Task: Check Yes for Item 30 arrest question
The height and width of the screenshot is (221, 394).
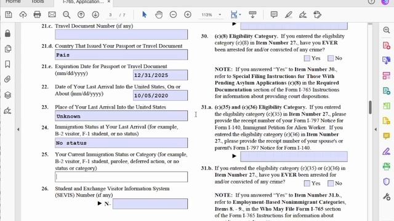Action: [307, 58]
